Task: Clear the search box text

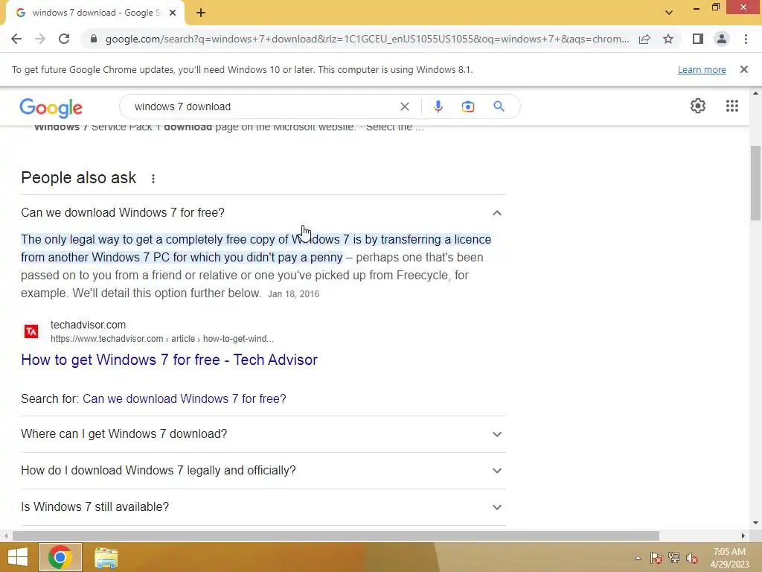Action: point(404,107)
